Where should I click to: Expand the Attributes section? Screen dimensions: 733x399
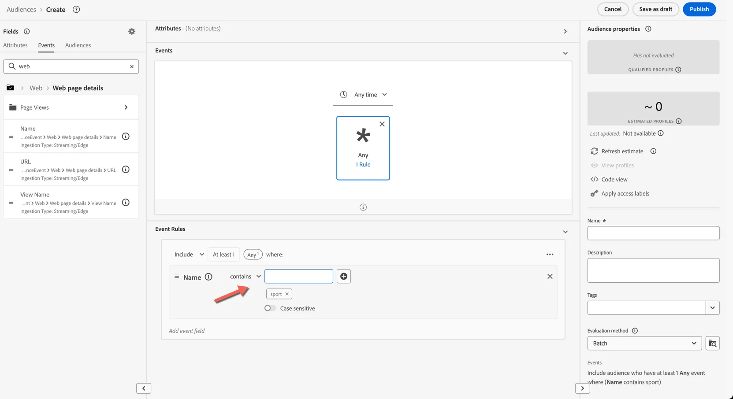coord(565,31)
